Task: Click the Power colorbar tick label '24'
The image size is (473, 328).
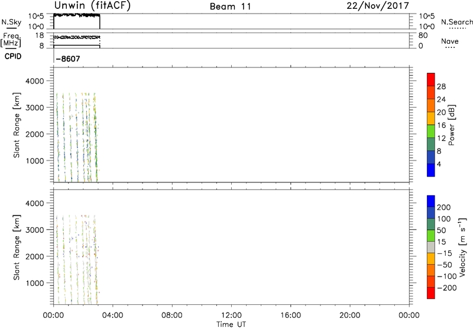Action: [x=441, y=99]
